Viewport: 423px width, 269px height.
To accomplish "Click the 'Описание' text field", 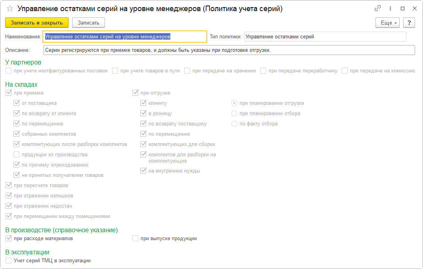I will tap(229, 50).
